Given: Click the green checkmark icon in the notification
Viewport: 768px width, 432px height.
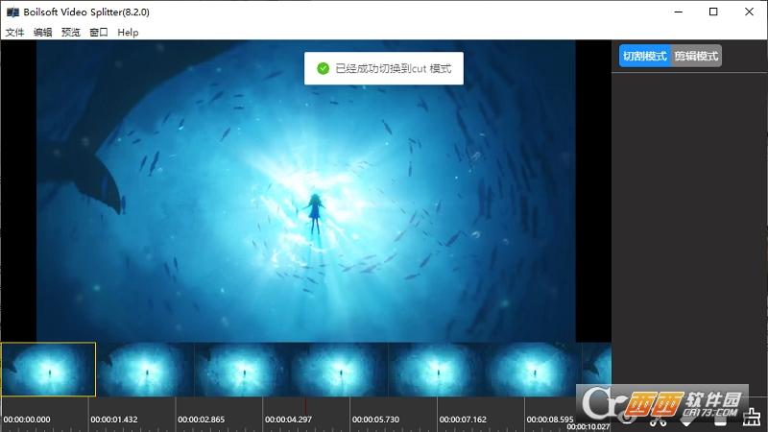Looking at the screenshot, I should pos(323,68).
